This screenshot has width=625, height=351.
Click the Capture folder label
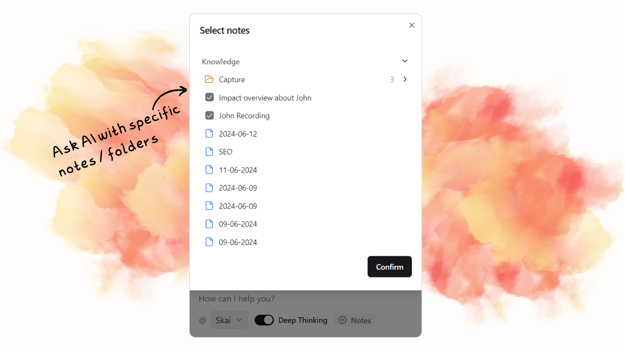click(232, 79)
